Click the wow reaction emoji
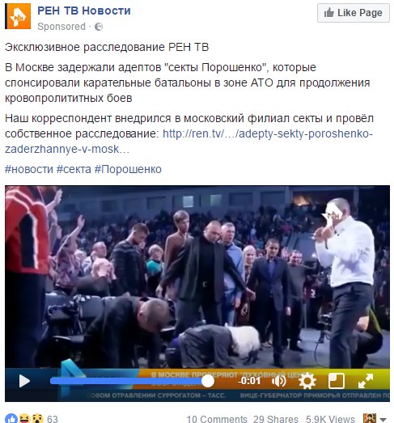 click(38, 418)
